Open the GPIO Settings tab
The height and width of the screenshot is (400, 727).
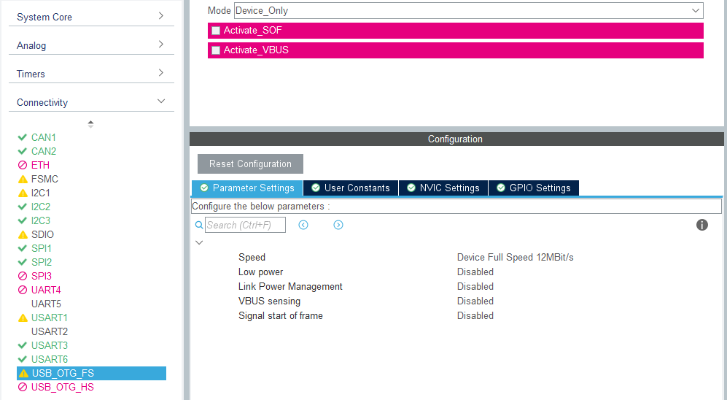(x=533, y=188)
